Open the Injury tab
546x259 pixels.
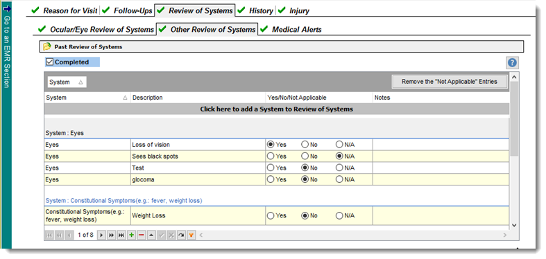[294, 11]
